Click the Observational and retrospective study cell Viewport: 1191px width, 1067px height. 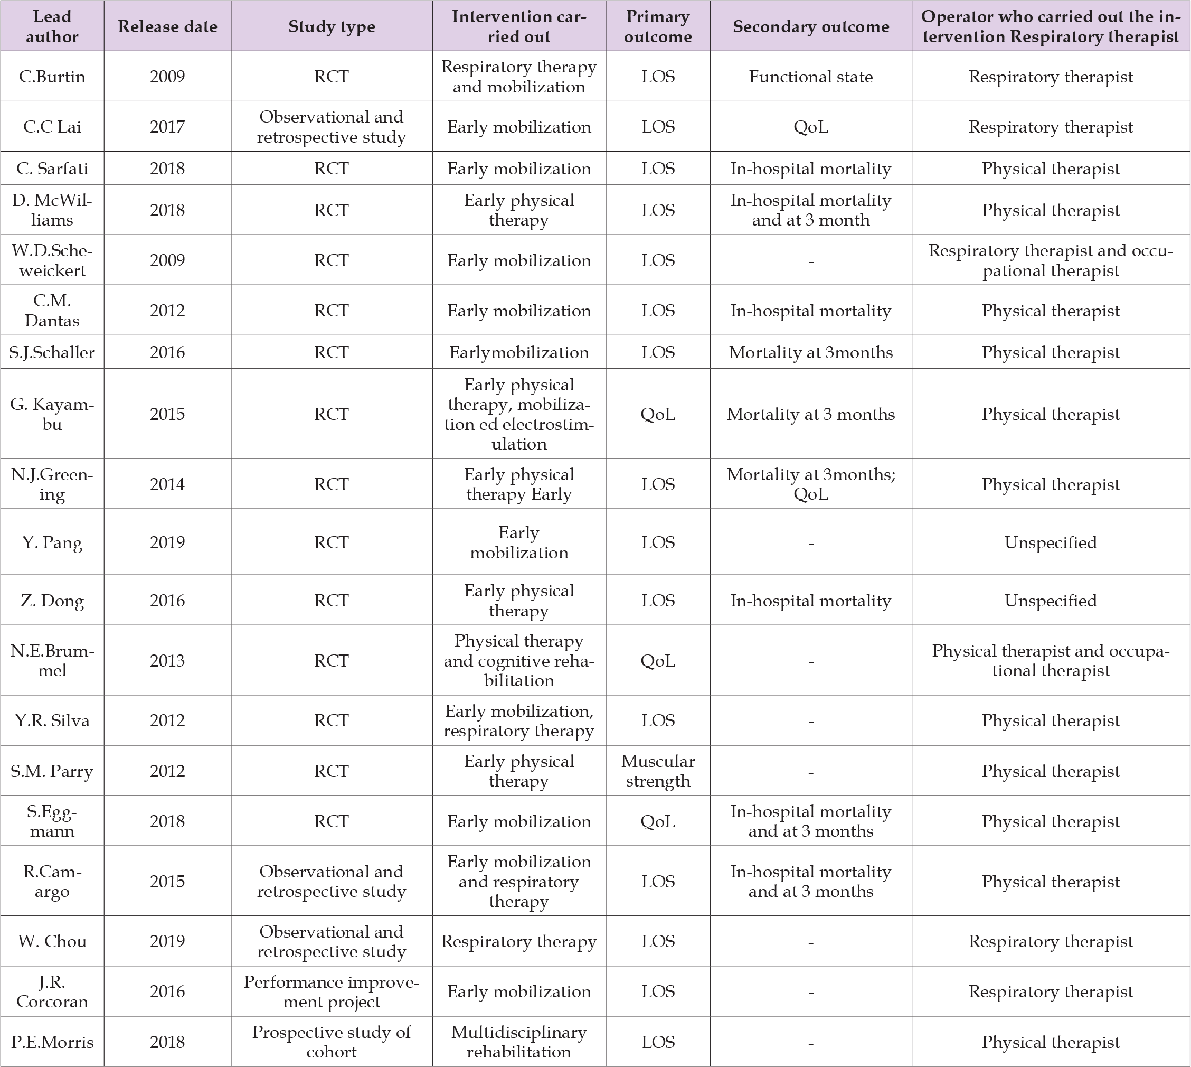point(332,127)
